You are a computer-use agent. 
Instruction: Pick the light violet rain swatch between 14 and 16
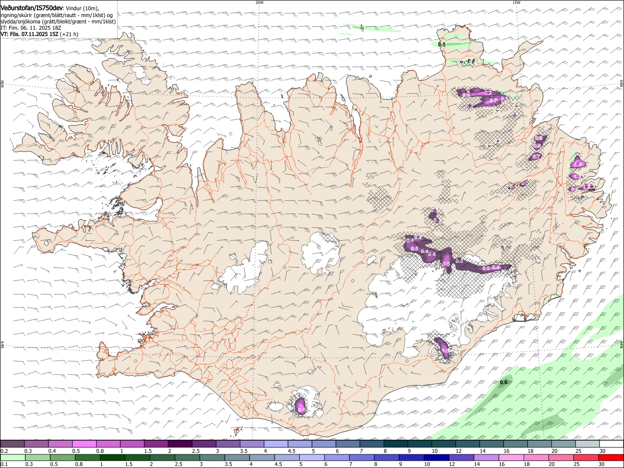tap(486, 458)
